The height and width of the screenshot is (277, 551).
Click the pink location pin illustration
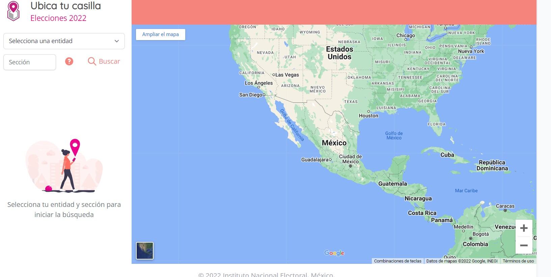[75, 147]
